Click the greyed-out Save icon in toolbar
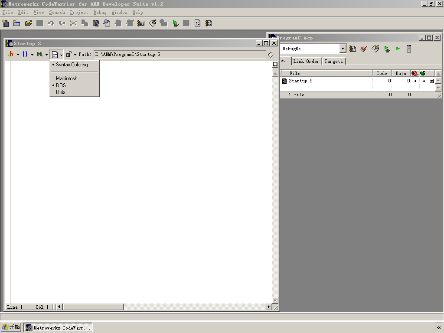Image resolution: width=444 pixels, height=333 pixels. [x=39, y=23]
